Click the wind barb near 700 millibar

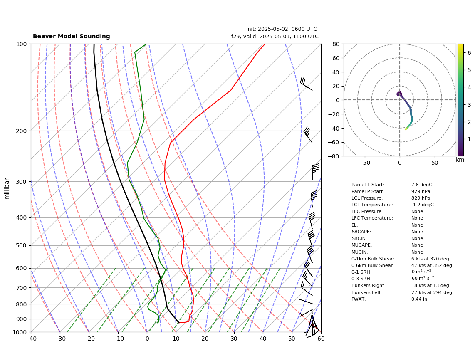(x=306, y=289)
